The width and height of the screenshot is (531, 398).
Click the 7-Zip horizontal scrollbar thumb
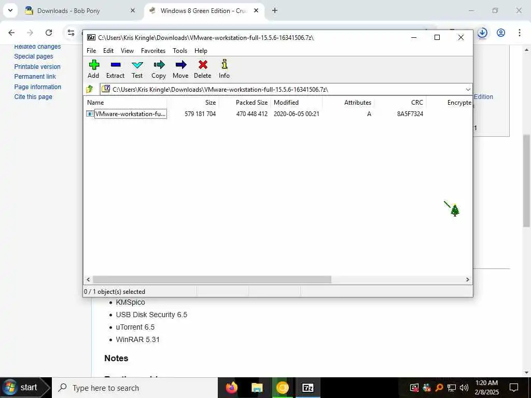(x=212, y=279)
